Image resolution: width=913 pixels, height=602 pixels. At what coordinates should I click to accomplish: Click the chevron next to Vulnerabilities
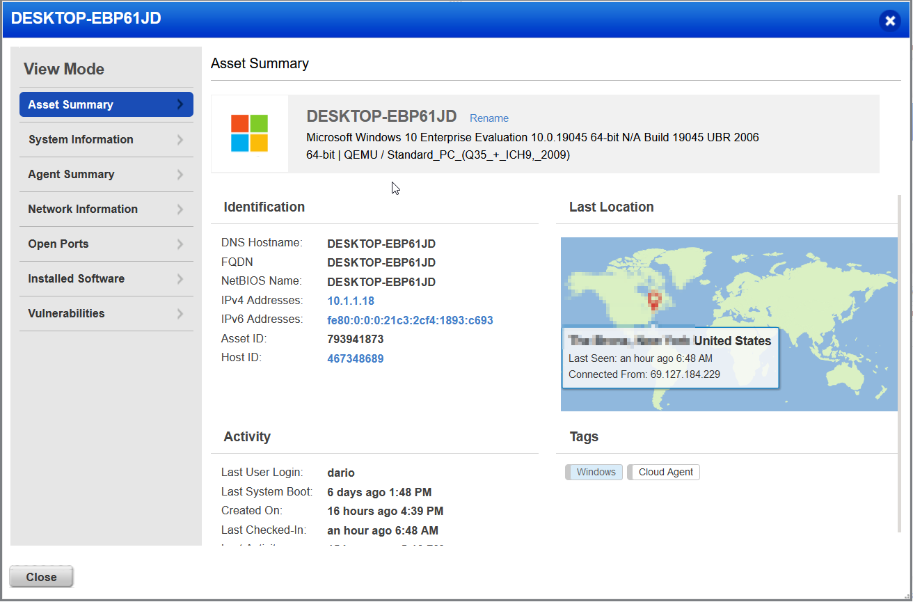click(x=180, y=313)
